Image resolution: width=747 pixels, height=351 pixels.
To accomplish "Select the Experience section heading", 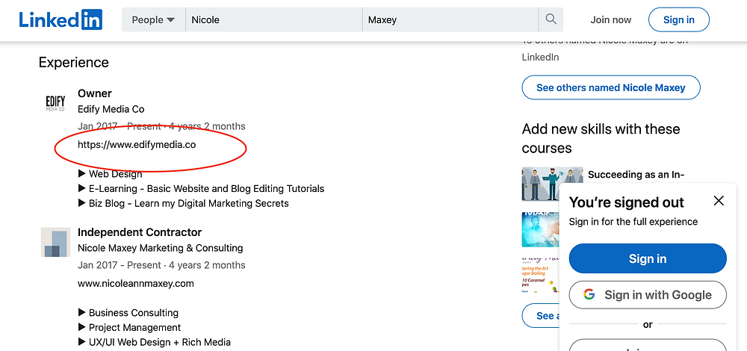I will tap(74, 63).
